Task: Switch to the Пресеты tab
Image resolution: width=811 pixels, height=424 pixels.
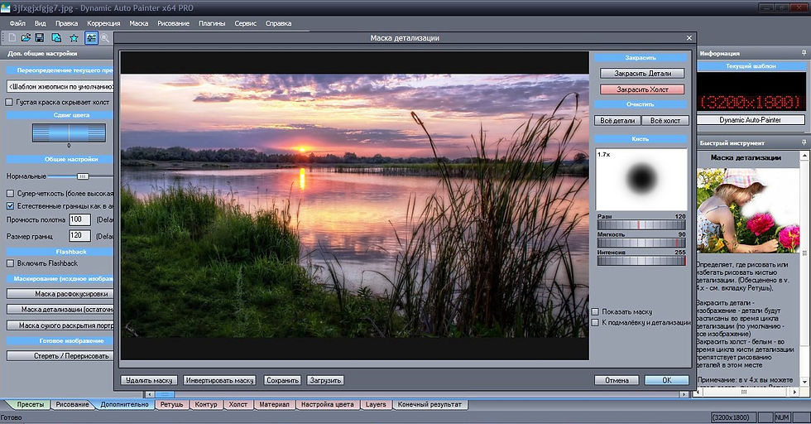Action: tap(30, 404)
